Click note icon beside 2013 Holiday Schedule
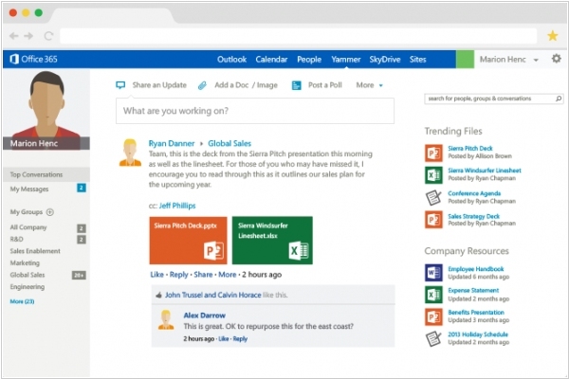 [x=433, y=339]
